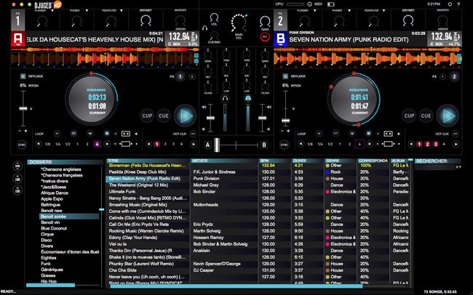Screen dimensions: 473x295
Task: Trigger hot cue 1 on deck A
Action: tap(157, 145)
